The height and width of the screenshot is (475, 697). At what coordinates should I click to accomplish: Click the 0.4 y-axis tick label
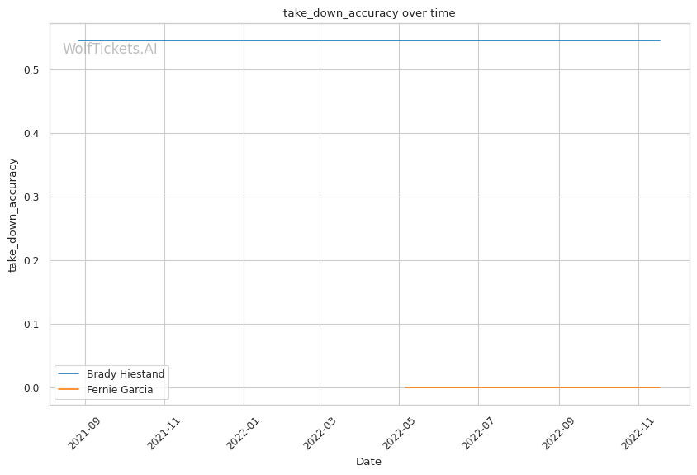[x=34, y=134]
